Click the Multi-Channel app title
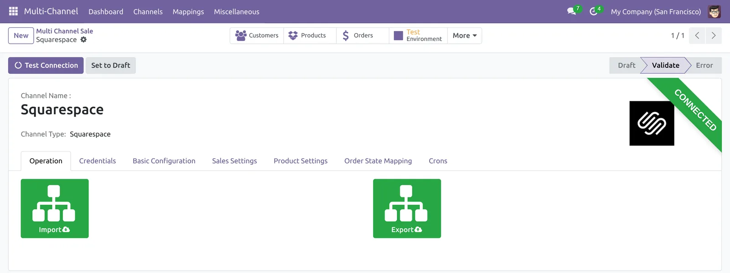The image size is (730, 273). (51, 11)
